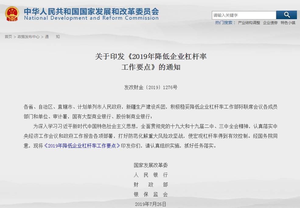This screenshot has width=300, height=208.
Task: Focus the keyword search input field
Action: [x=244, y=15]
